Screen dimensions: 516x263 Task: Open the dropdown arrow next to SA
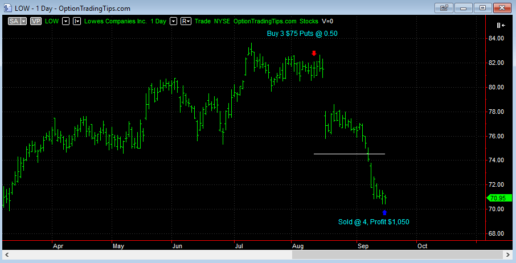click(x=23, y=22)
